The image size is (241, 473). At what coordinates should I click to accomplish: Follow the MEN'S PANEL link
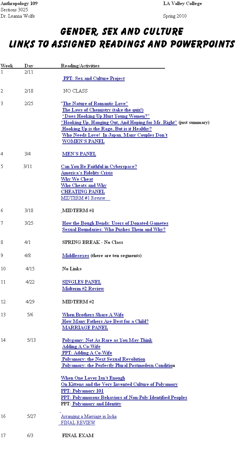pyautogui.click(x=79, y=154)
